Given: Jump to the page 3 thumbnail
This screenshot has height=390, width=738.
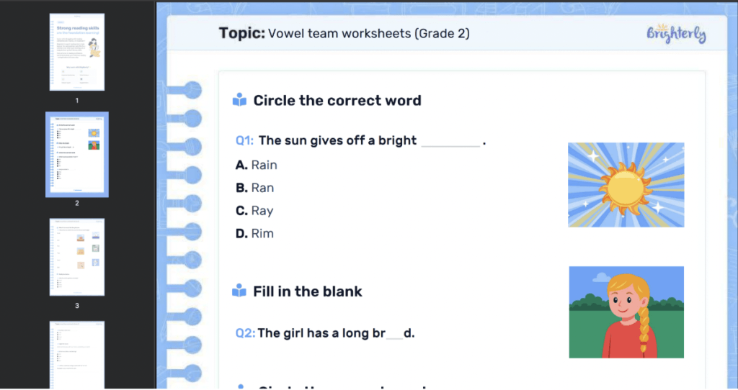Looking at the screenshot, I should [x=77, y=257].
